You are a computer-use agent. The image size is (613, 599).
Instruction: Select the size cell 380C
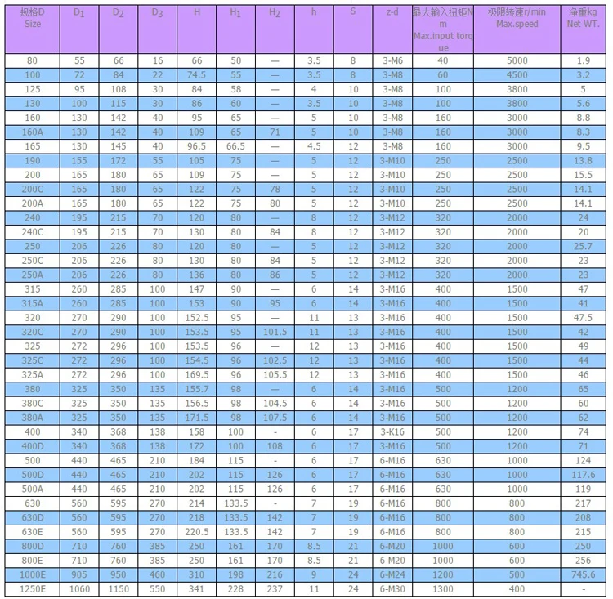[x=33, y=403]
